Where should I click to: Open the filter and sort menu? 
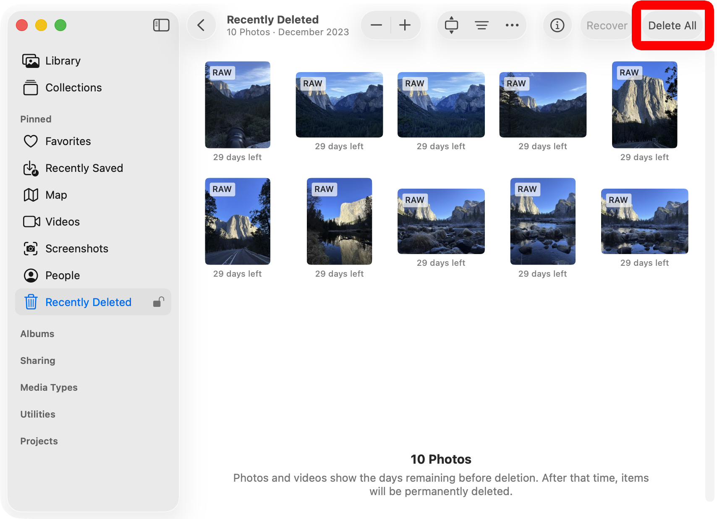click(x=481, y=25)
